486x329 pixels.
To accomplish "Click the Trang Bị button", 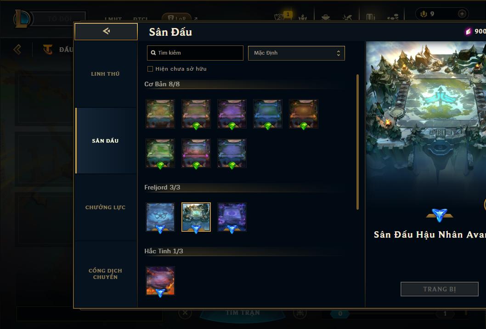I will coord(440,289).
